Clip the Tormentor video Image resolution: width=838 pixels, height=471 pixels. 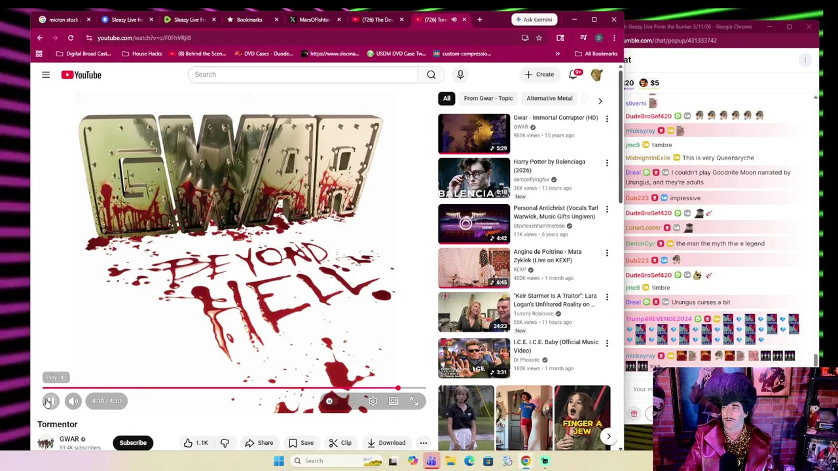(340, 443)
